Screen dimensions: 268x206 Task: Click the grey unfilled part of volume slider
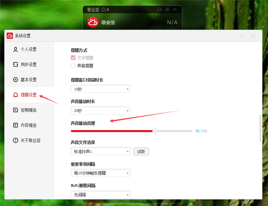pyautogui.click(x=175, y=131)
